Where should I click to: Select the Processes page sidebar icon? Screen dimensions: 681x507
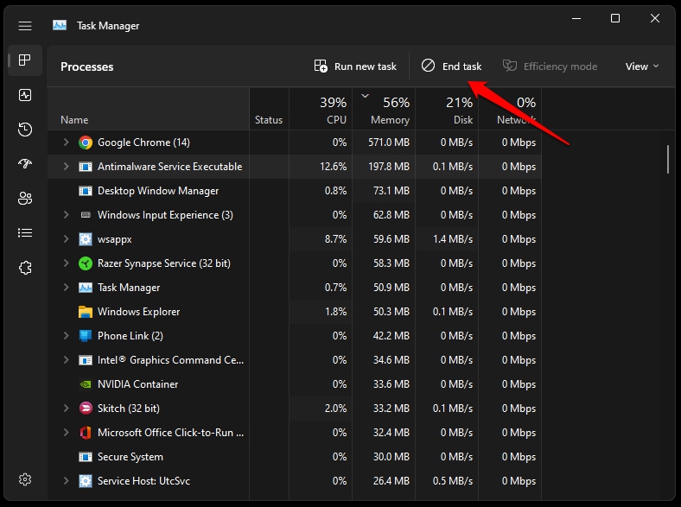25,60
